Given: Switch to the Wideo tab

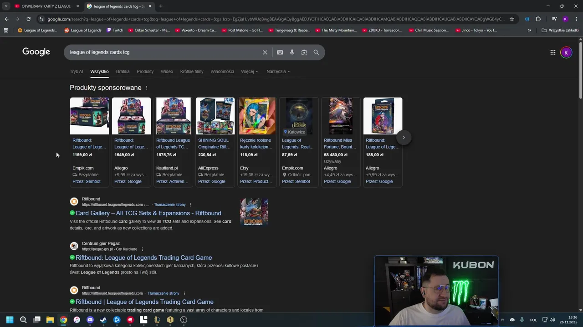Looking at the screenshot, I should pyautogui.click(x=167, y=72).
